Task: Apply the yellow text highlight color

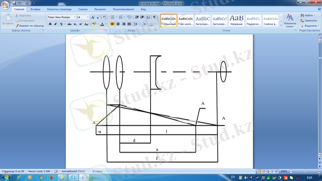Action: pos(94,24)
